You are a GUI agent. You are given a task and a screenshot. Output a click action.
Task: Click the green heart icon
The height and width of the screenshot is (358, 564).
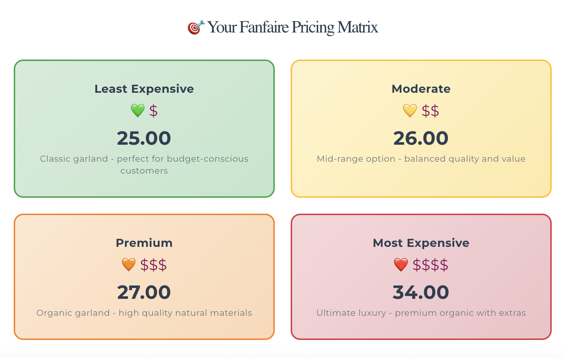(x=137, y=110)
